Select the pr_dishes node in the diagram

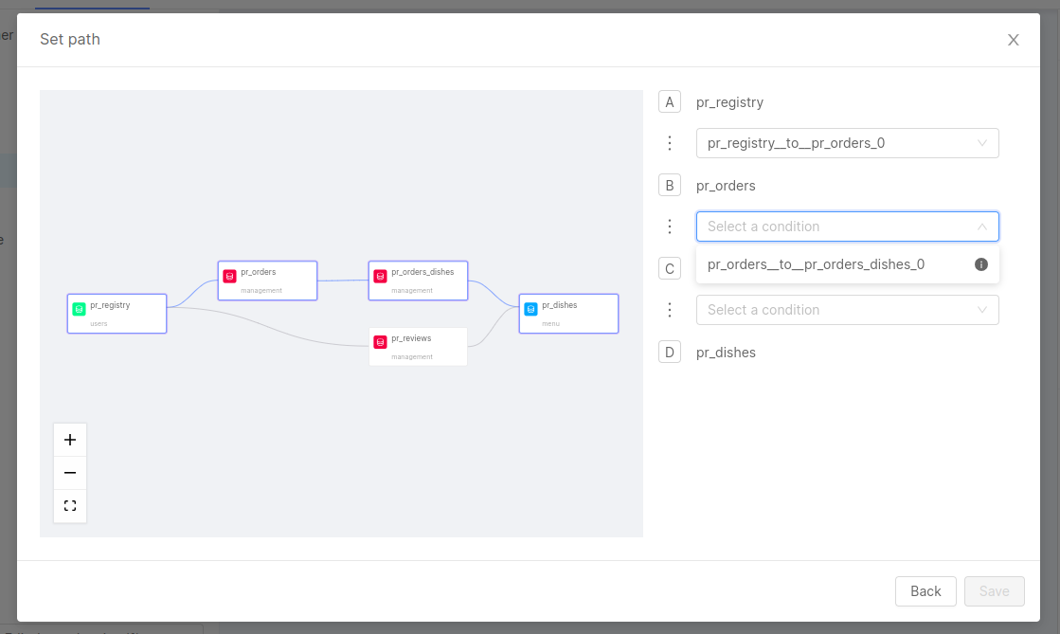click(568, 313)
